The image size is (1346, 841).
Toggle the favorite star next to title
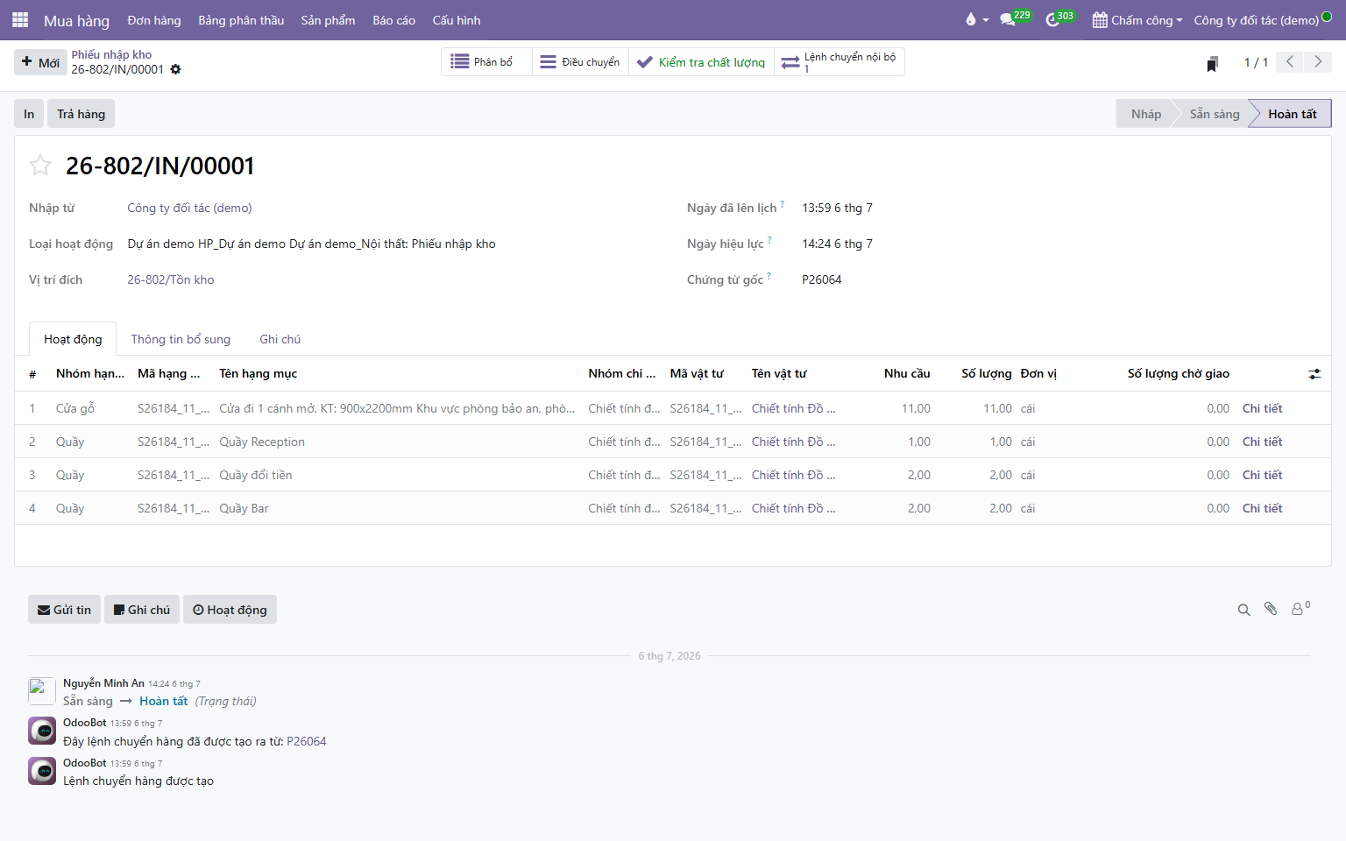[40, 165]
